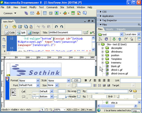Align text left in Properties
Viewport: 142px width, 113px height.
pyautogui.click(x=95, y=80)
